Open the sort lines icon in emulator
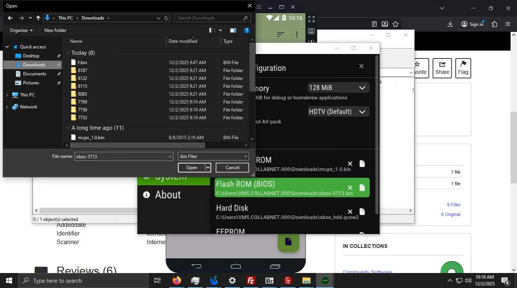The height and width of the screenshot is (288, 517). [x=280, y=34]
